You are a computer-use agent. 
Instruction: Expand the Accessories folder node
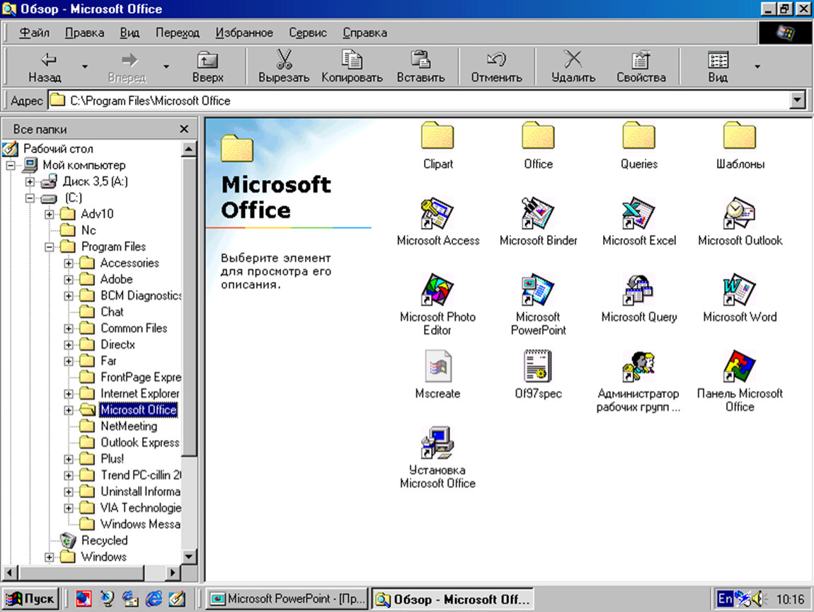coord(68,263)
